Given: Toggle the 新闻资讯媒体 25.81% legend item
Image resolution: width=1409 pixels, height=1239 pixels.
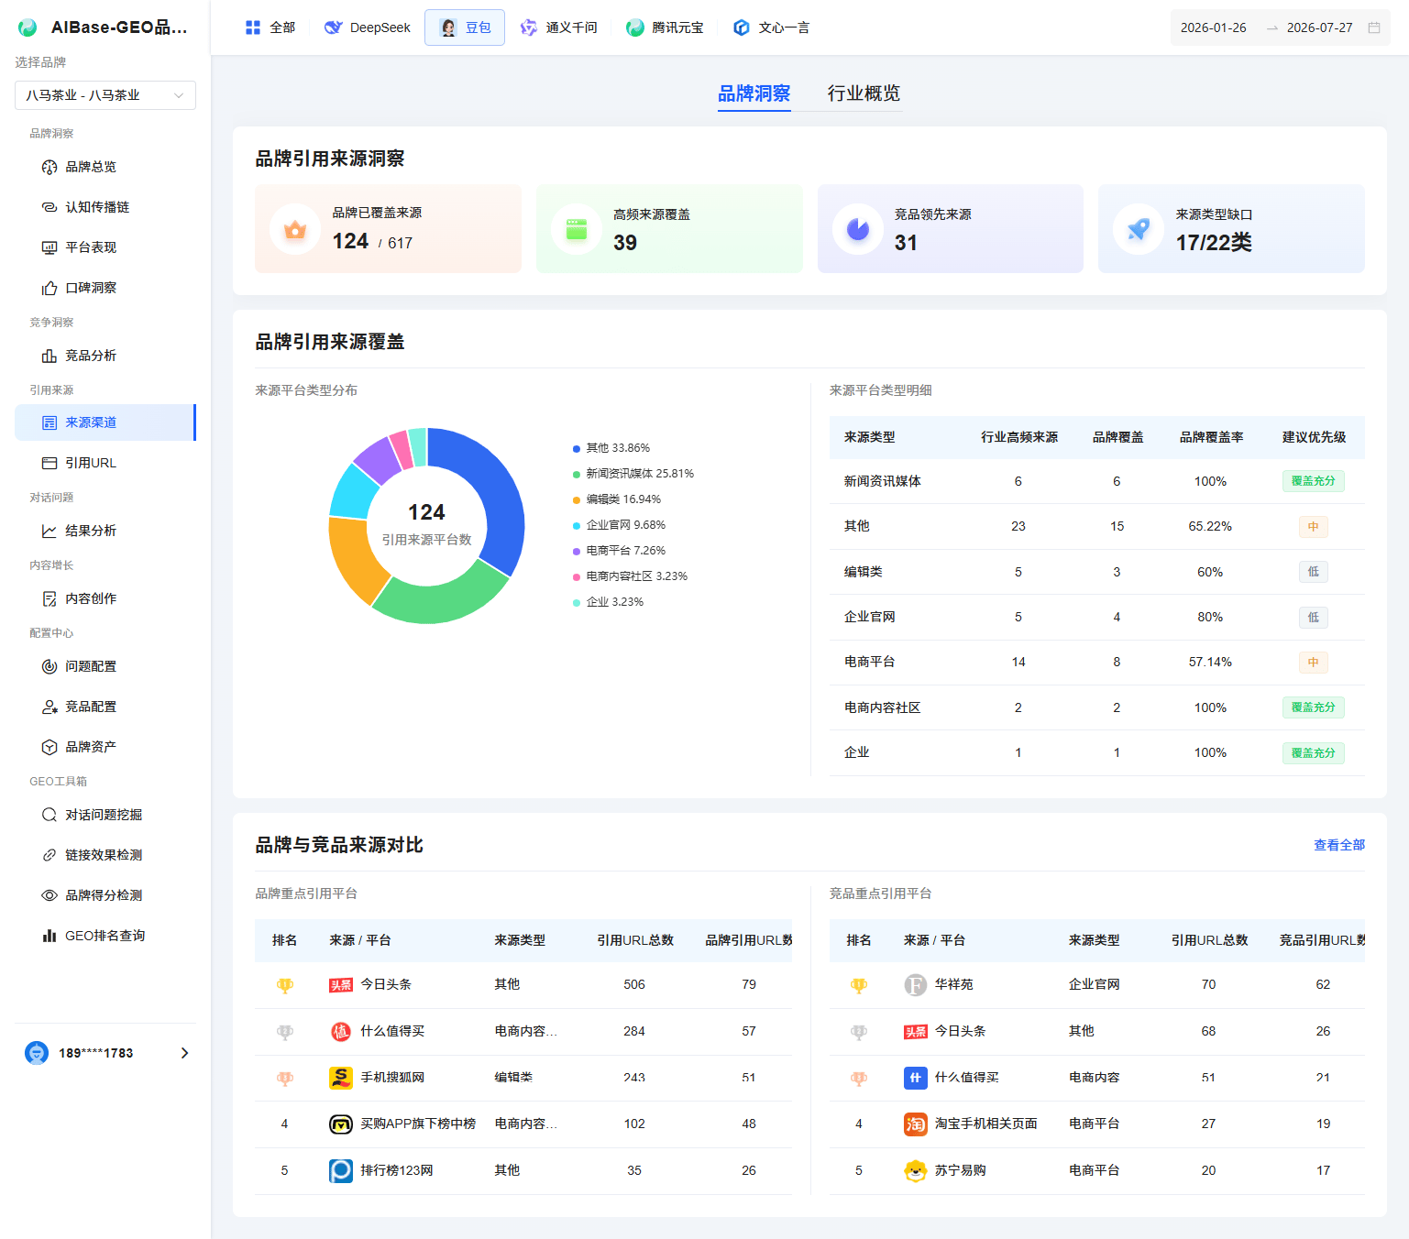Looking at the screenshot, I should (x=633, y=474).
